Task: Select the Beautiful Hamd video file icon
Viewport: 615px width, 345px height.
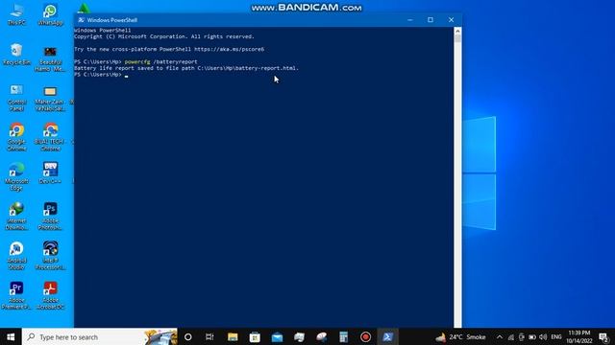Action: tap(50, 58)
